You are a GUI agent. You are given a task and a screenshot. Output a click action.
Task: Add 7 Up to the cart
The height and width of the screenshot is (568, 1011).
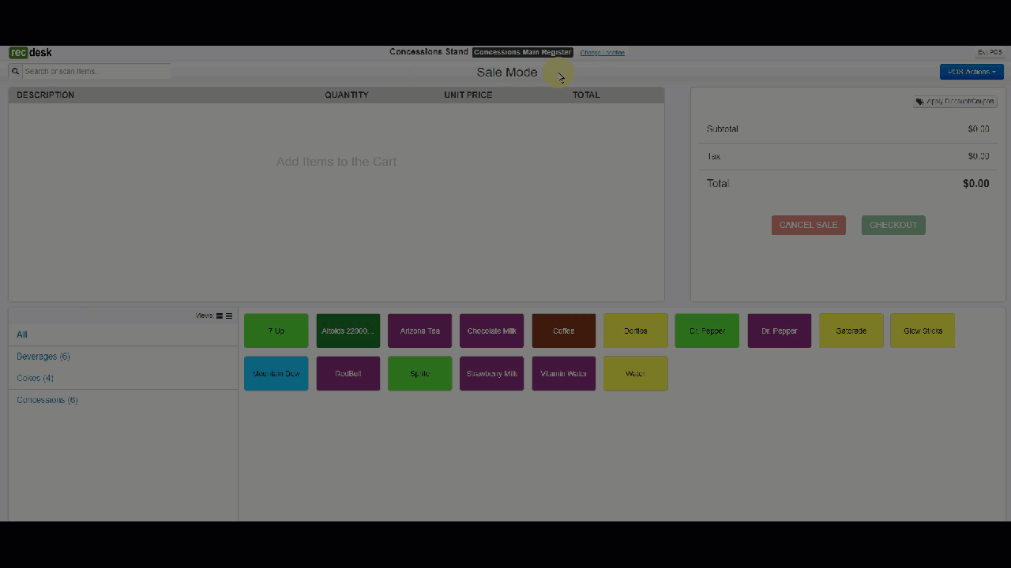(x=276, y=331)
